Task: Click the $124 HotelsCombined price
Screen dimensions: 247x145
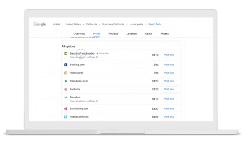Action: [155, 117]
